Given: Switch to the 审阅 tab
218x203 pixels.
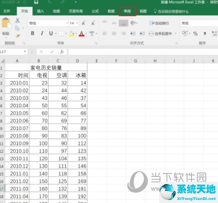Looking at the screenshot, I should tap(127, 11).
